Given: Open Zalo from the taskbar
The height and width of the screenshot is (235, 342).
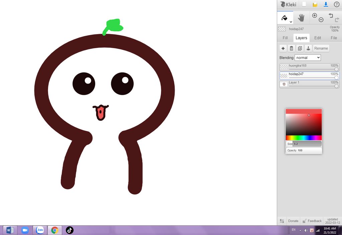Looking at the screenshot, I should [40, 230].
